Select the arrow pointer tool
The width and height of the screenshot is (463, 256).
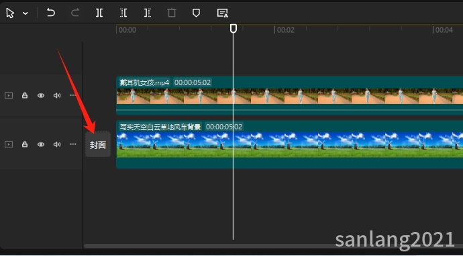click(10, 13)
